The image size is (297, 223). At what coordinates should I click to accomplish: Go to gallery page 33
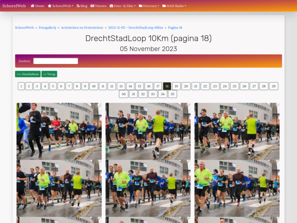point(153,94)
